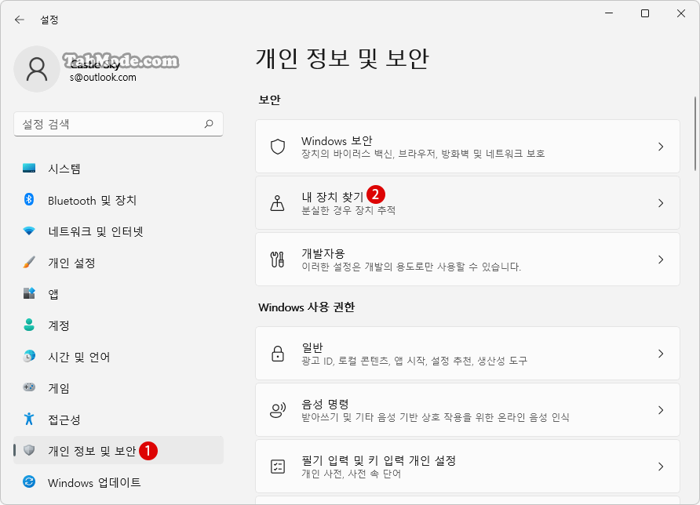Expand the 일반 chevron
Image resolution: width=700 pixels, height=505 pixels.
point(661,354)
